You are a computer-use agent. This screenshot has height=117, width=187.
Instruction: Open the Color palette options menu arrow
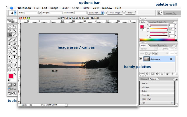(x=176, y=23)
